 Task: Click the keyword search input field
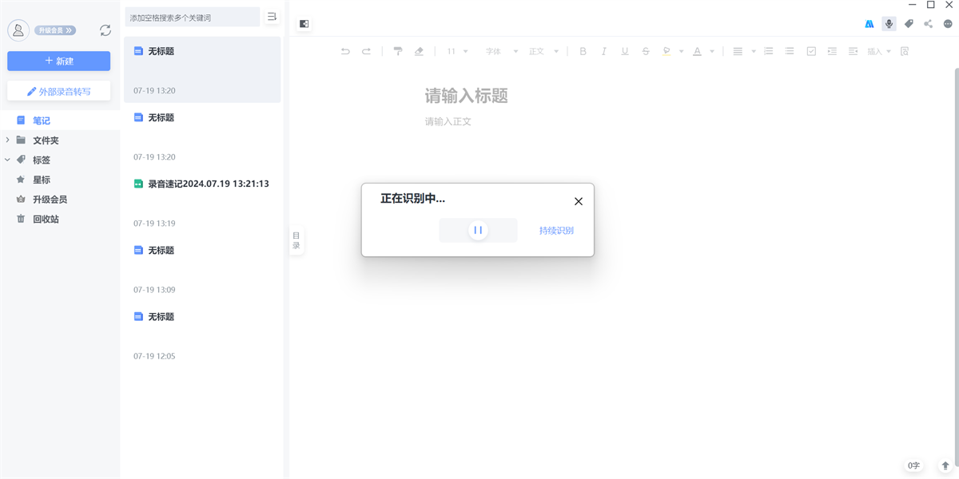[x=192, y=17]
